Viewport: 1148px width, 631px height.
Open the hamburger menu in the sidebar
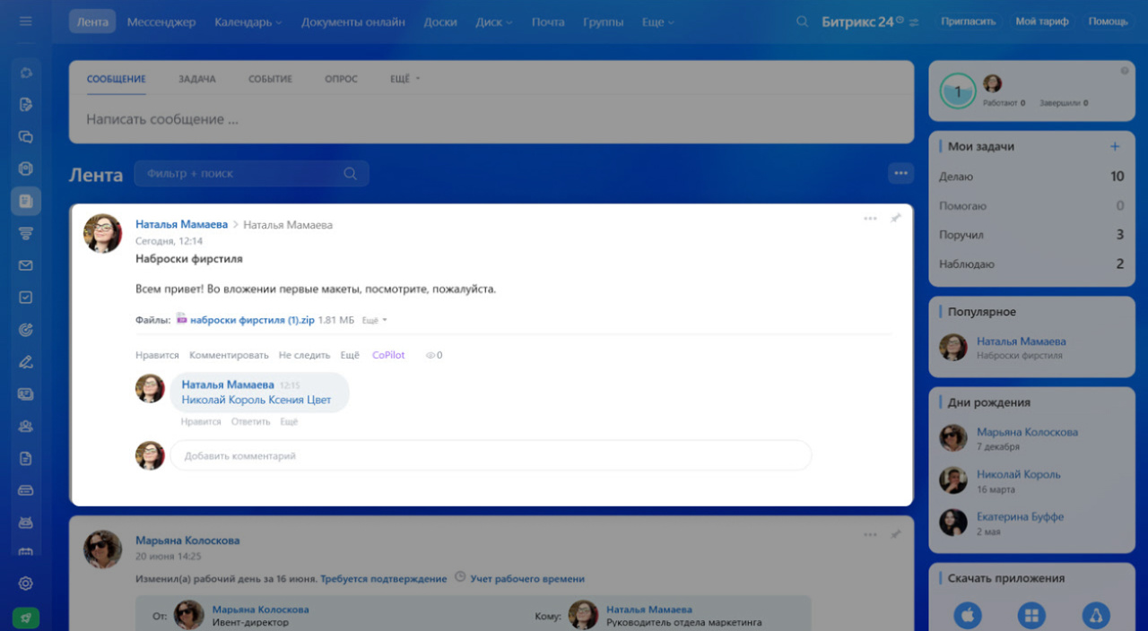tap(25, 21)
